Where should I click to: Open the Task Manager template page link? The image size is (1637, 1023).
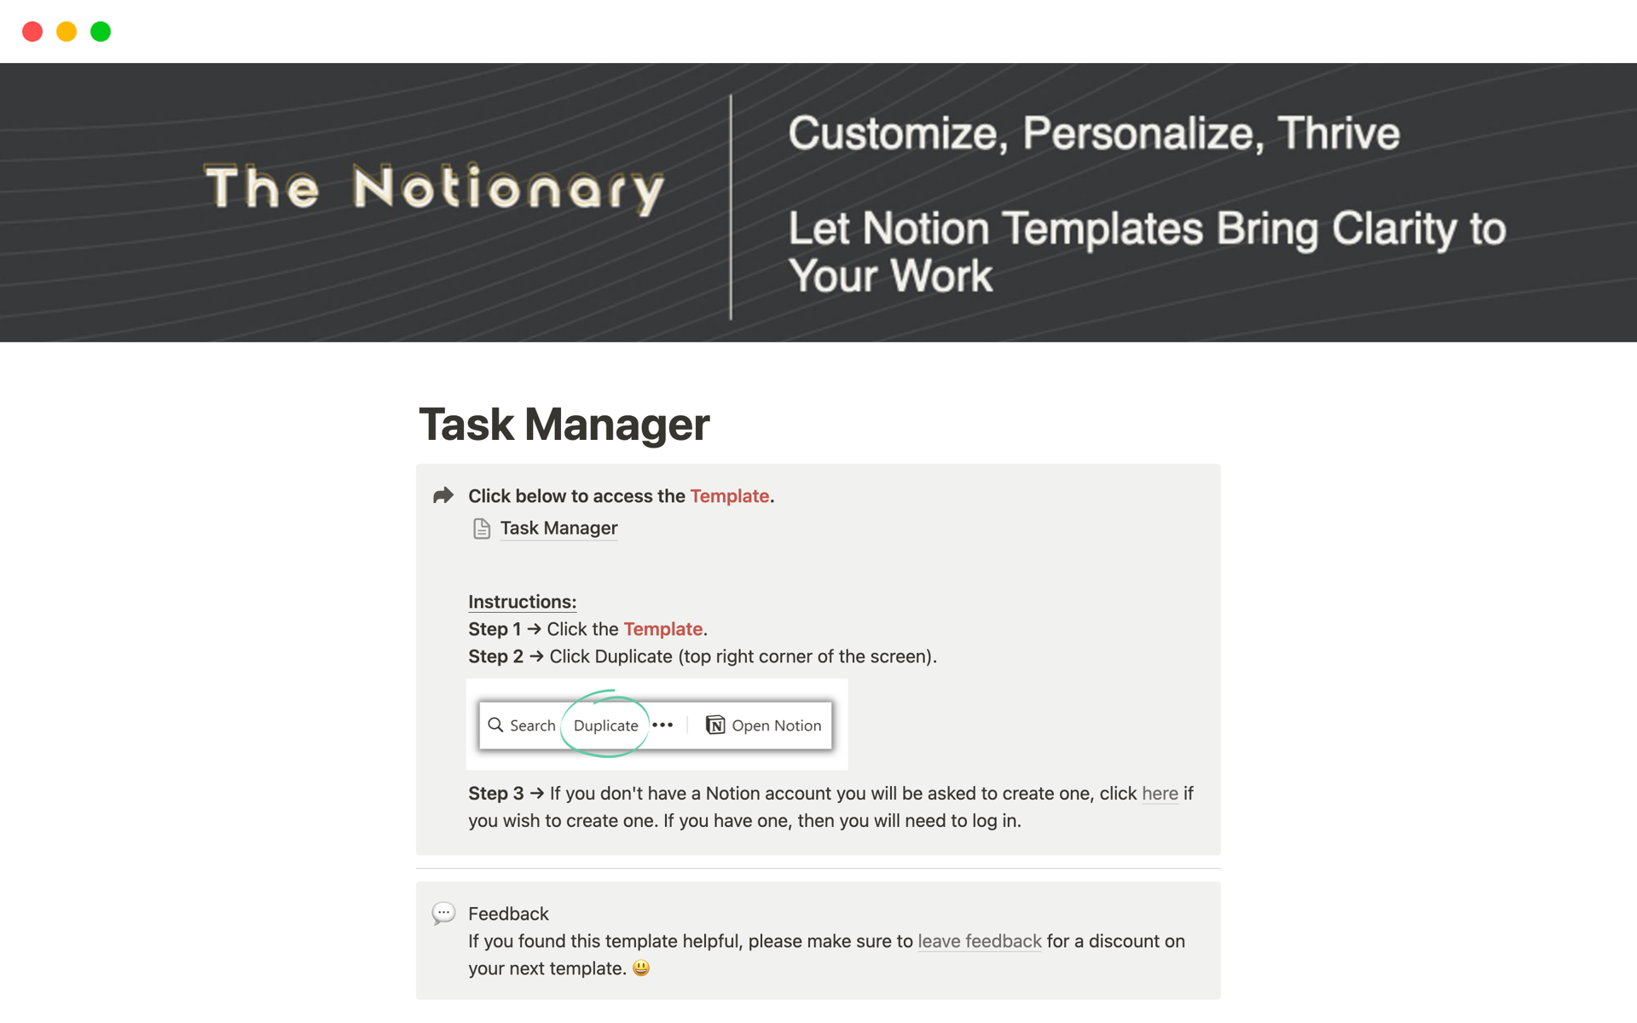click(558, 529)
